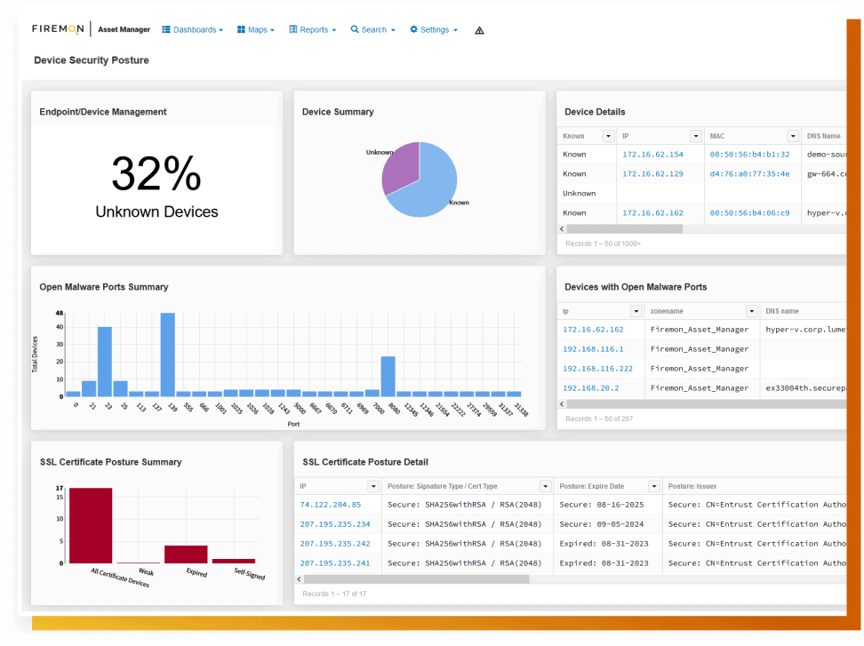
Task: Click the tallest bar for port 139
Action: (167, 354)
